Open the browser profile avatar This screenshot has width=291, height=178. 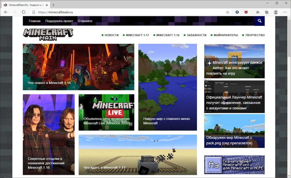coord(276,12)
